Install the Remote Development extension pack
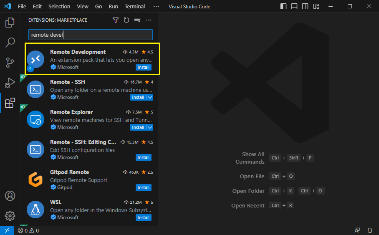Image resolution: width=379 pixels, height=235 pixels. click(144, 67)
